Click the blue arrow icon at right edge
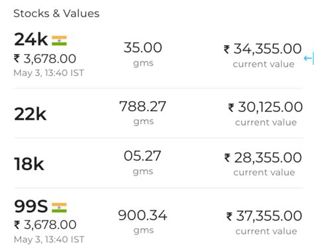The height and width of the screenshot is (246, 314). point(309,58)
